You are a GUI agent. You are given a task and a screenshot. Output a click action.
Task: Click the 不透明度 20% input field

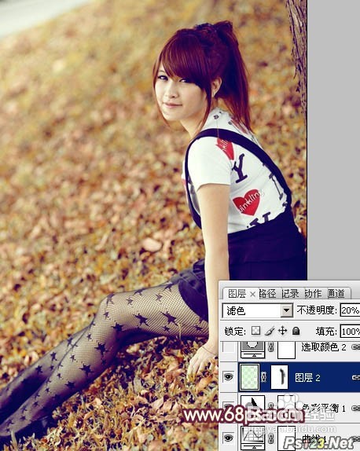(x=350, y=310)
